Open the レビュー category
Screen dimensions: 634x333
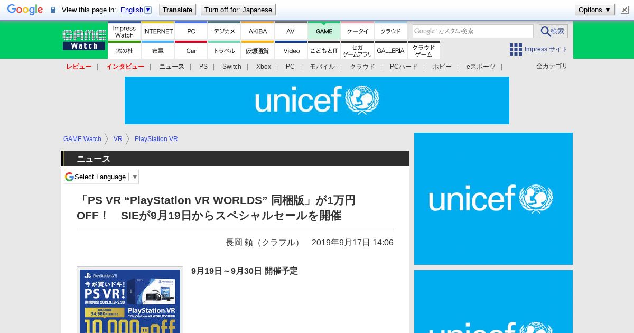(x=79, y=67)
